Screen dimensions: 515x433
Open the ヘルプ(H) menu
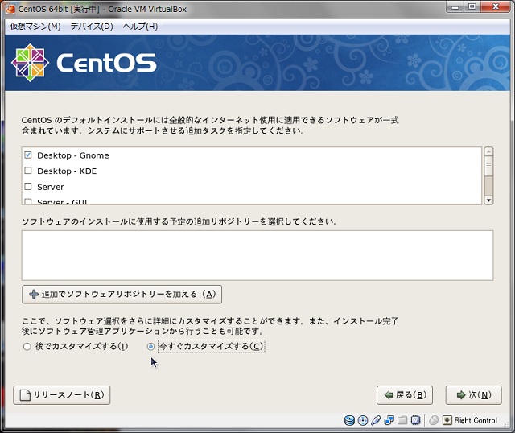click(140, 27)
